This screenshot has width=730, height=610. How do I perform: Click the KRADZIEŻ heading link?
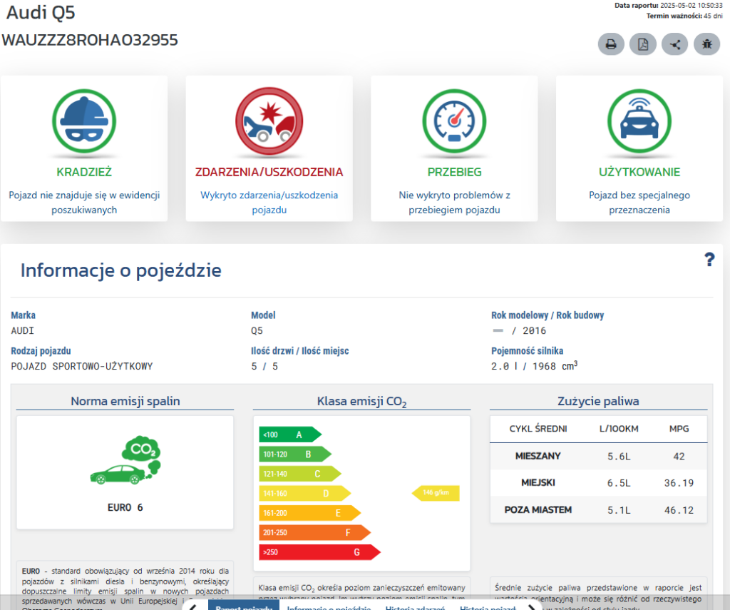click(x=84, y=172)
